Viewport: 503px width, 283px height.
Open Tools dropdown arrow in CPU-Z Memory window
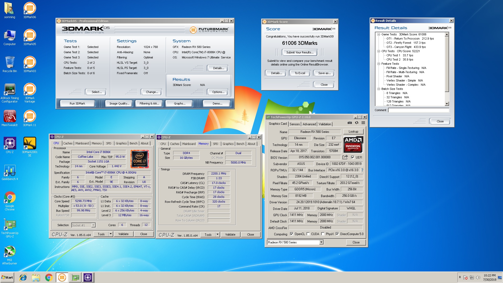[x=217, y=235]
